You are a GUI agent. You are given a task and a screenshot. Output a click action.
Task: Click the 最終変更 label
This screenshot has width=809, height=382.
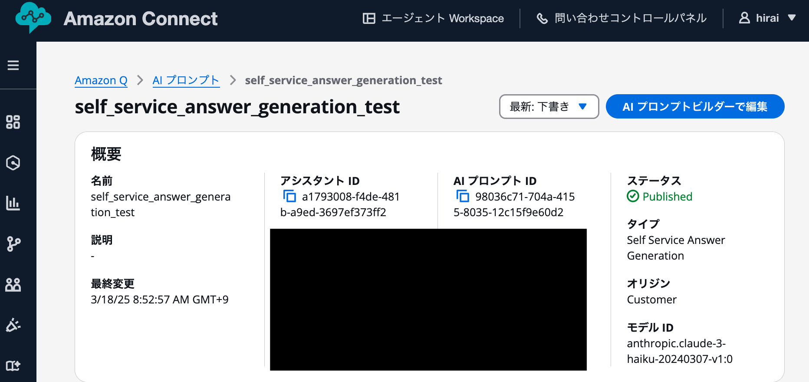(112, 283)
